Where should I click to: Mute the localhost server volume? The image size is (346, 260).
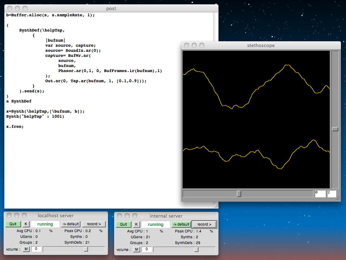(x=26, y=249)
